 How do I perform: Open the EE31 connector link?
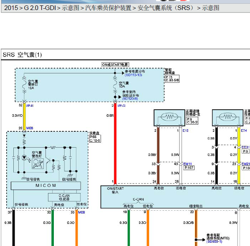coord(245,147)
